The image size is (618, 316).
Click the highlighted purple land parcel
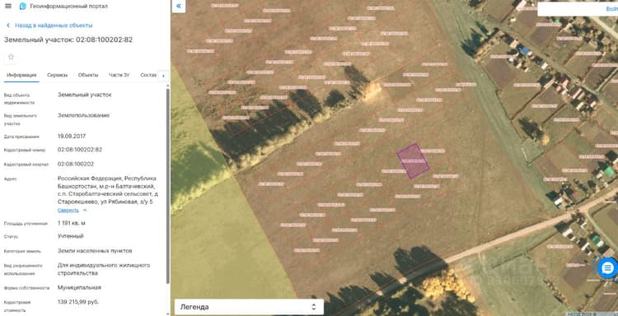point(413,161)
